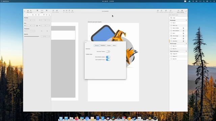Toggle fullscreen arrows in Akira header
Screen dimensions: 216x121
pyautogui.click(x=186, y=11)
